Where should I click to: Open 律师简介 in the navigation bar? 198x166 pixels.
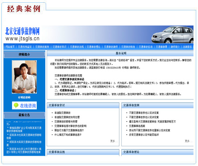click(x=175, y=47)
